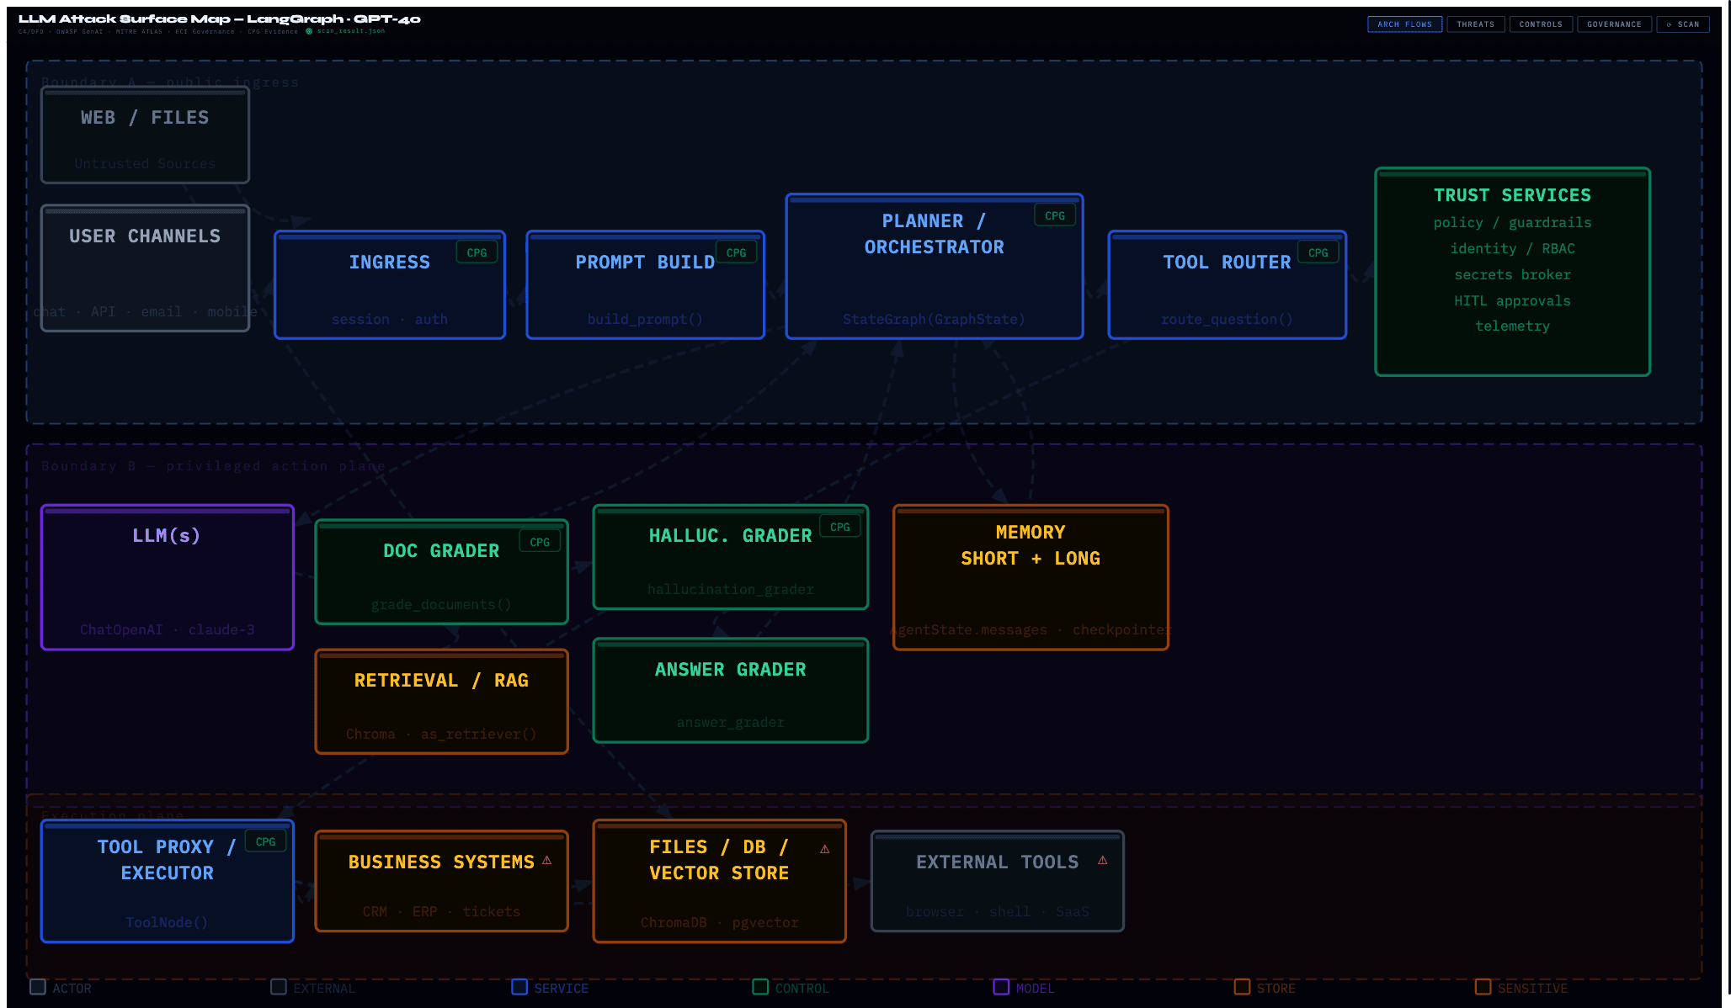
Task: Select the TOOL PROXY / EXECUTOR title
Action: coord(167,860)
